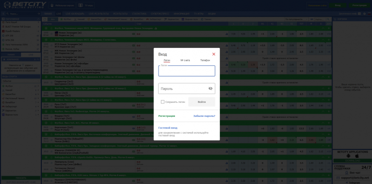Viewport: 372px width, 184px height.
Task: Select the Бадминтон sport filter
Action: pyautogui.click(x=172, y=19)
